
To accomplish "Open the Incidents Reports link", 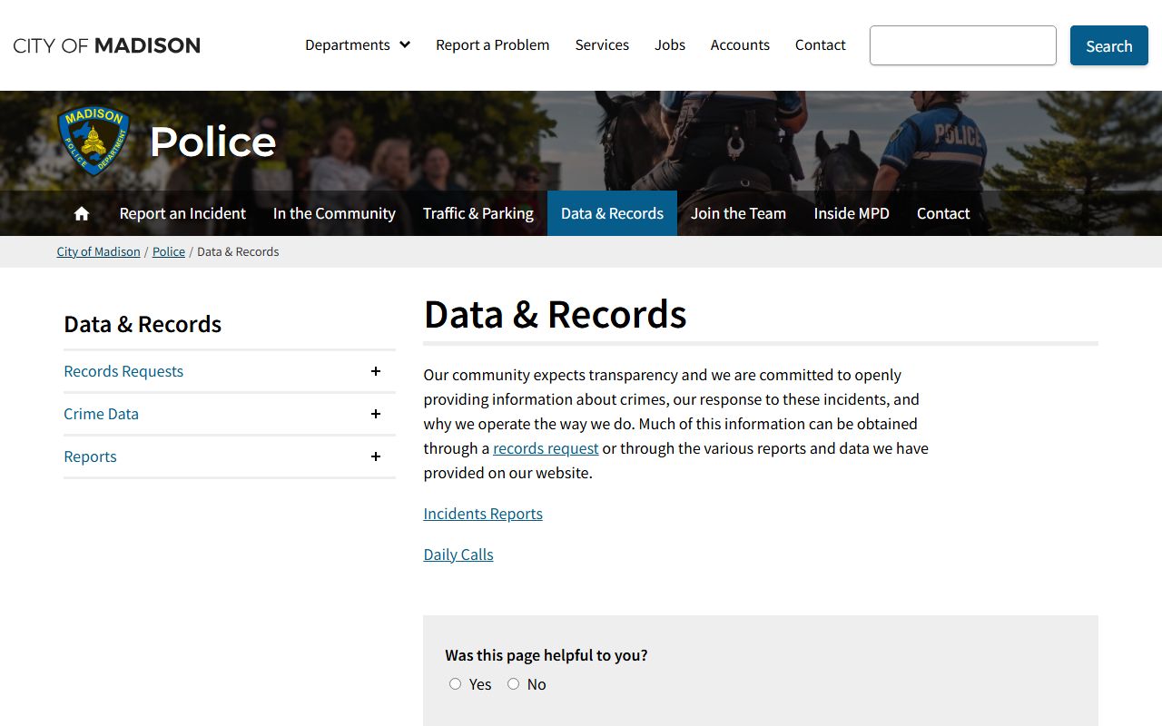I will [x=483, y=514].
